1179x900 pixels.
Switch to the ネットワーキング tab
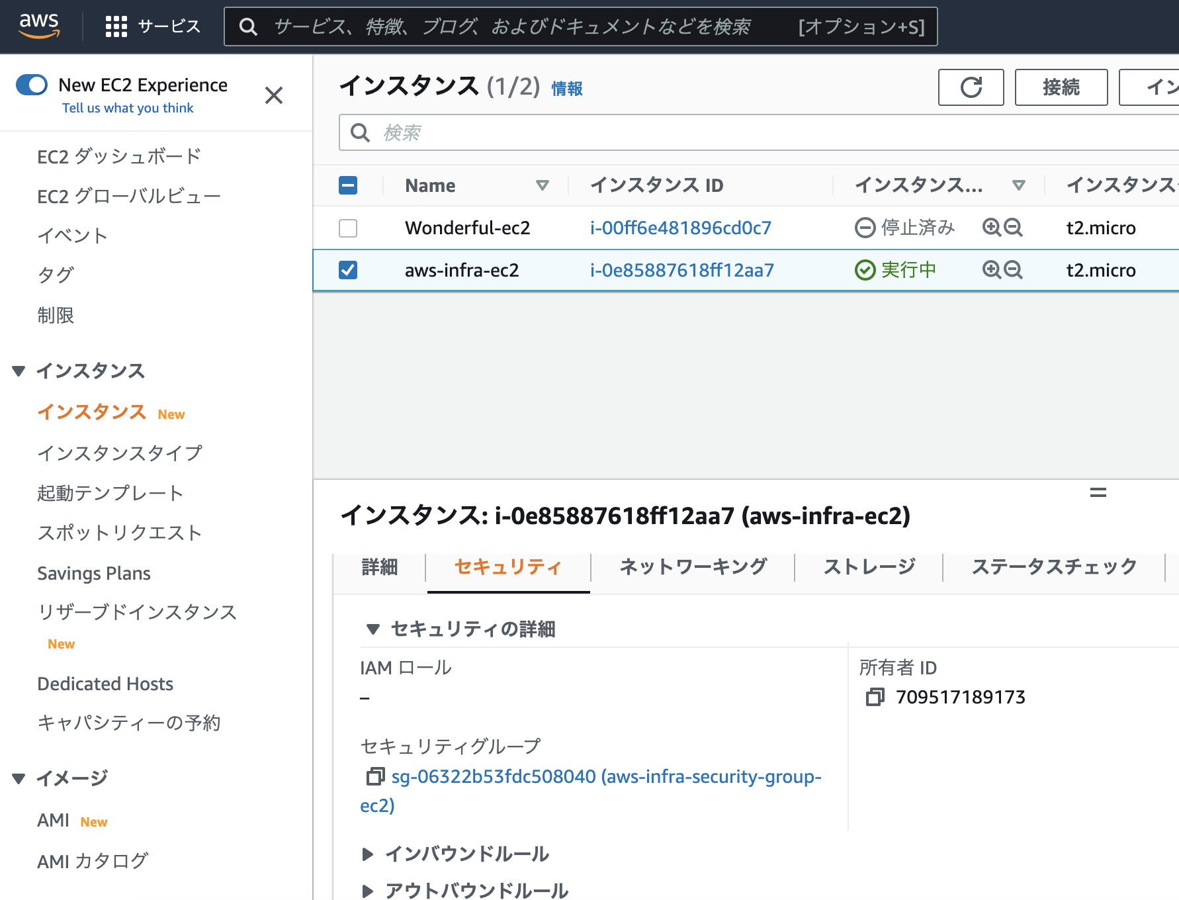[692, 566]
